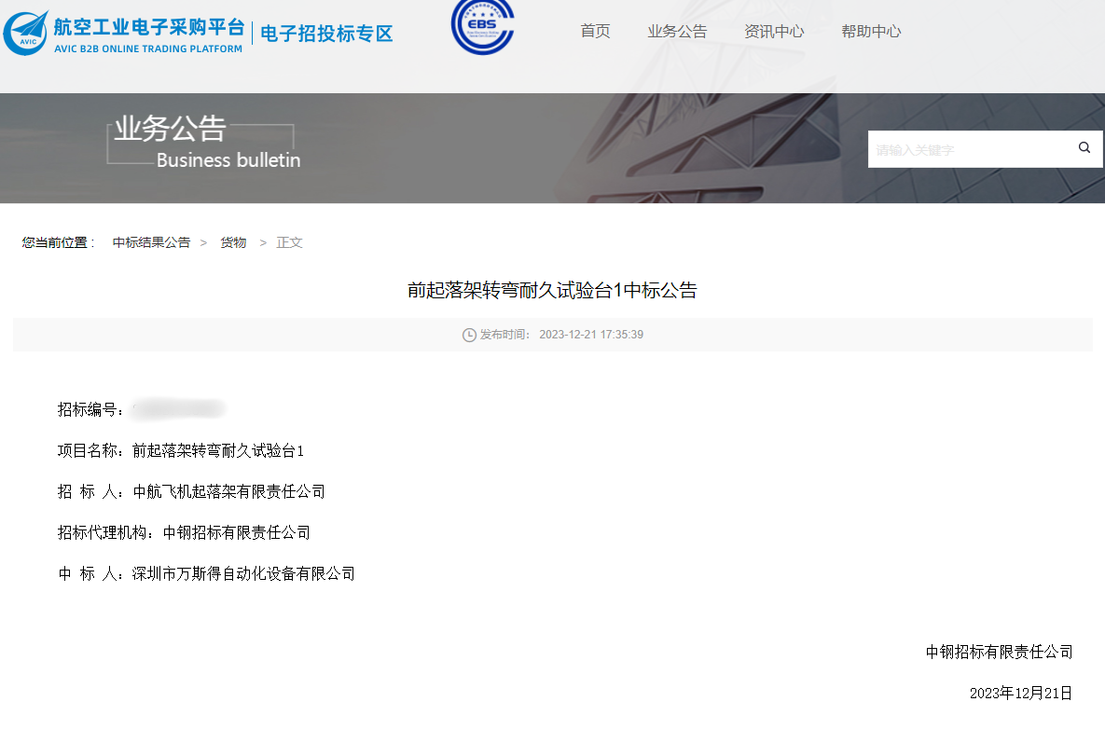
Task: Follow the 货物 breadcrumb link
Action: tap(233, 242)
